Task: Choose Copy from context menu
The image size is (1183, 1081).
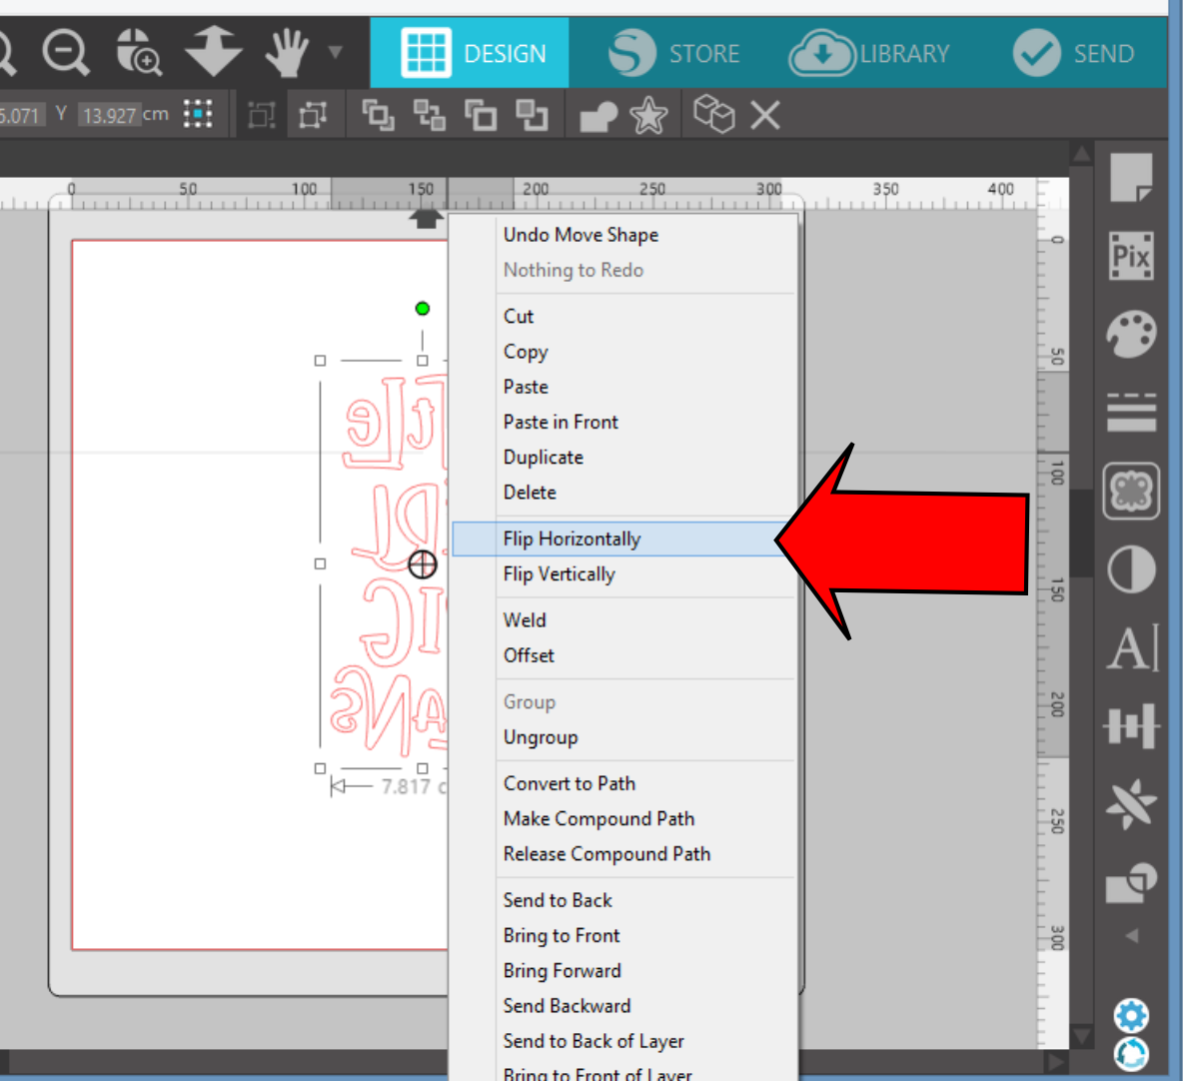Action: click(x=526, y=352)
